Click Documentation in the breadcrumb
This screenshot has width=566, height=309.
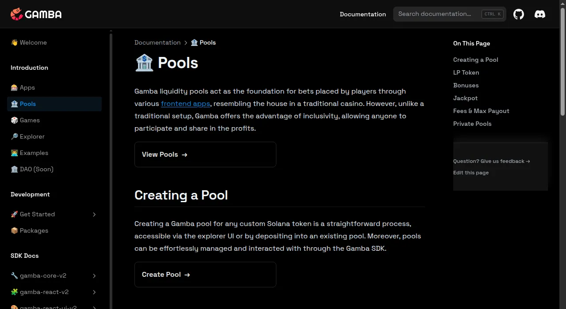point(157,42)
